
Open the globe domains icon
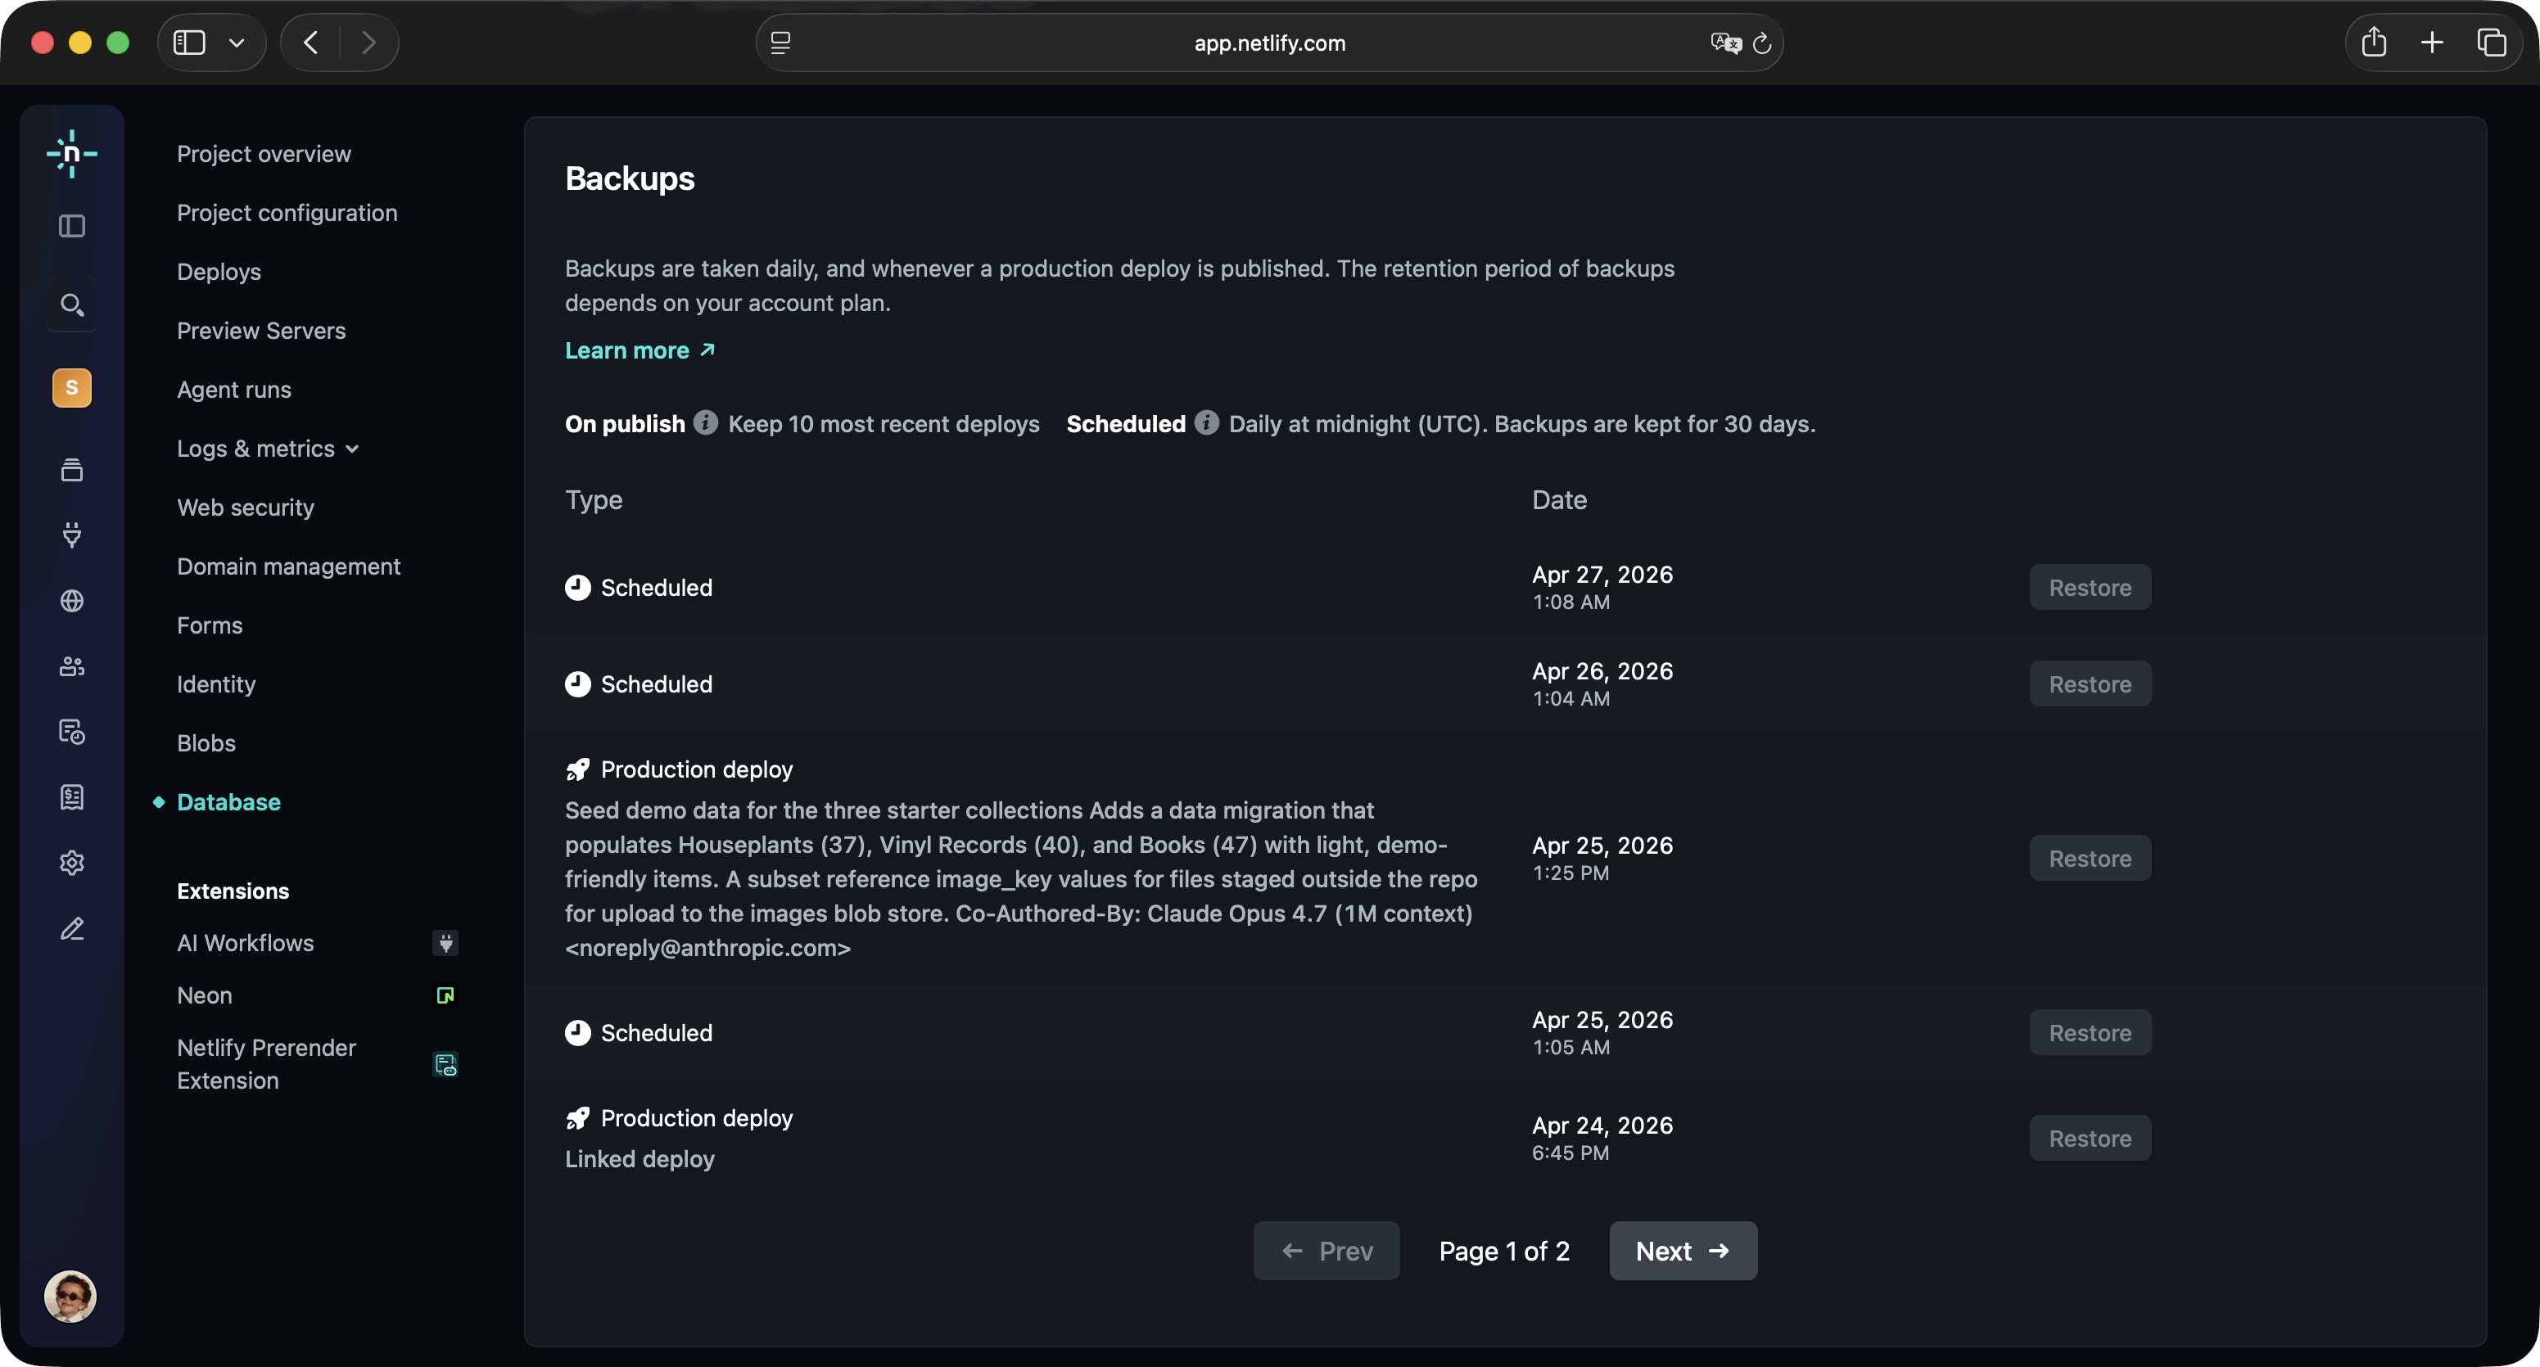(71, 600)
